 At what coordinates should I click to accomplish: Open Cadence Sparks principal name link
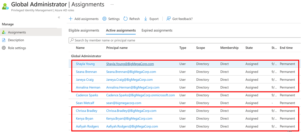140,95
